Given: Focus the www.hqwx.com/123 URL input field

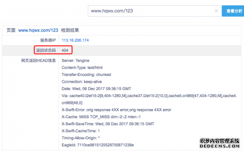Looking at the screenshot, I should click(x=155, y=11).
